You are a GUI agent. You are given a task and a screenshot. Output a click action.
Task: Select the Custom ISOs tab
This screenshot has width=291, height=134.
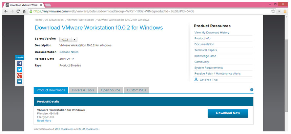coord(136,90)
